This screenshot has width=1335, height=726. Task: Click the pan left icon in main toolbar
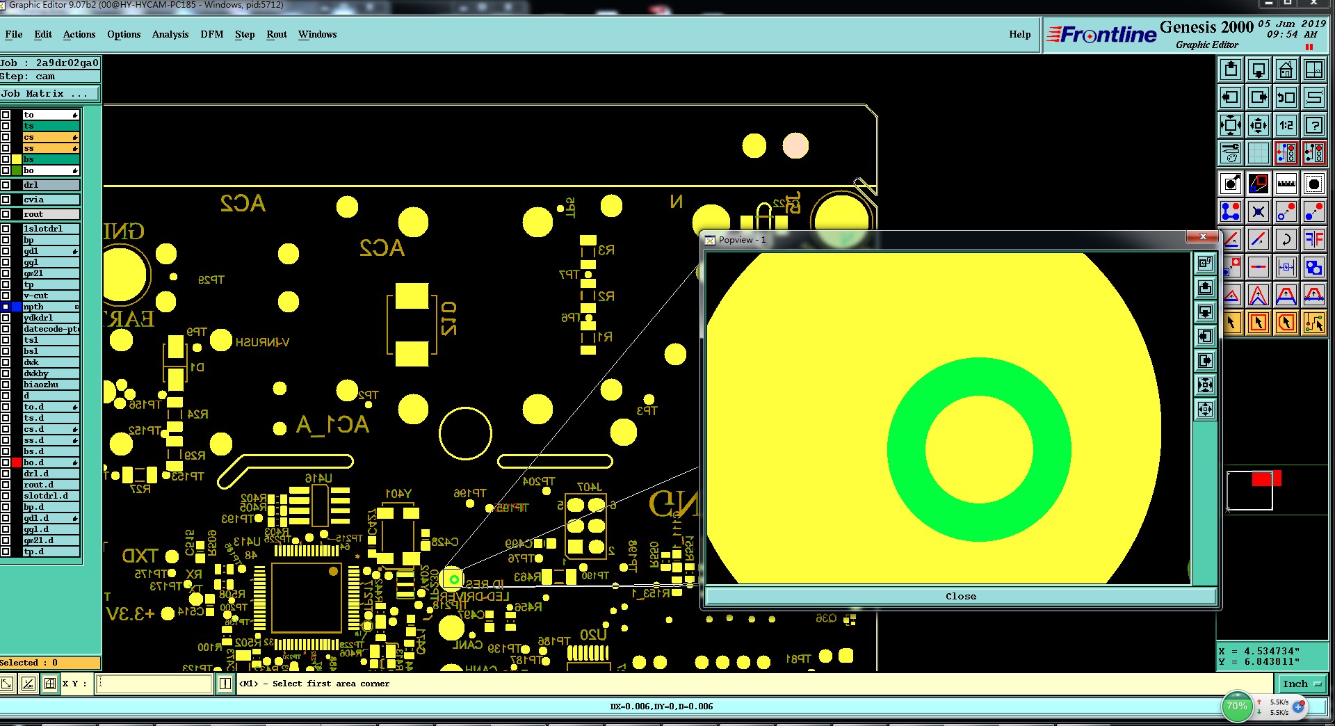point(1231,97)
